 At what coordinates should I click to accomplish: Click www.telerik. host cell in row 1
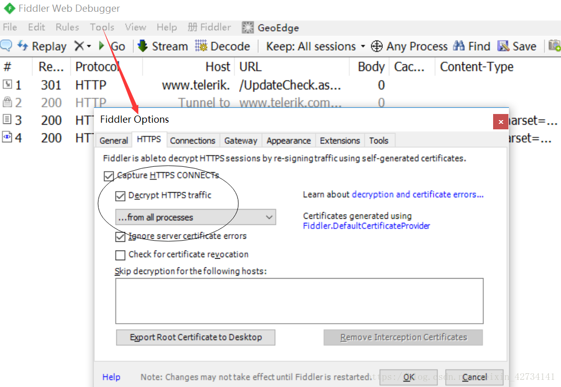click(196, 85)
